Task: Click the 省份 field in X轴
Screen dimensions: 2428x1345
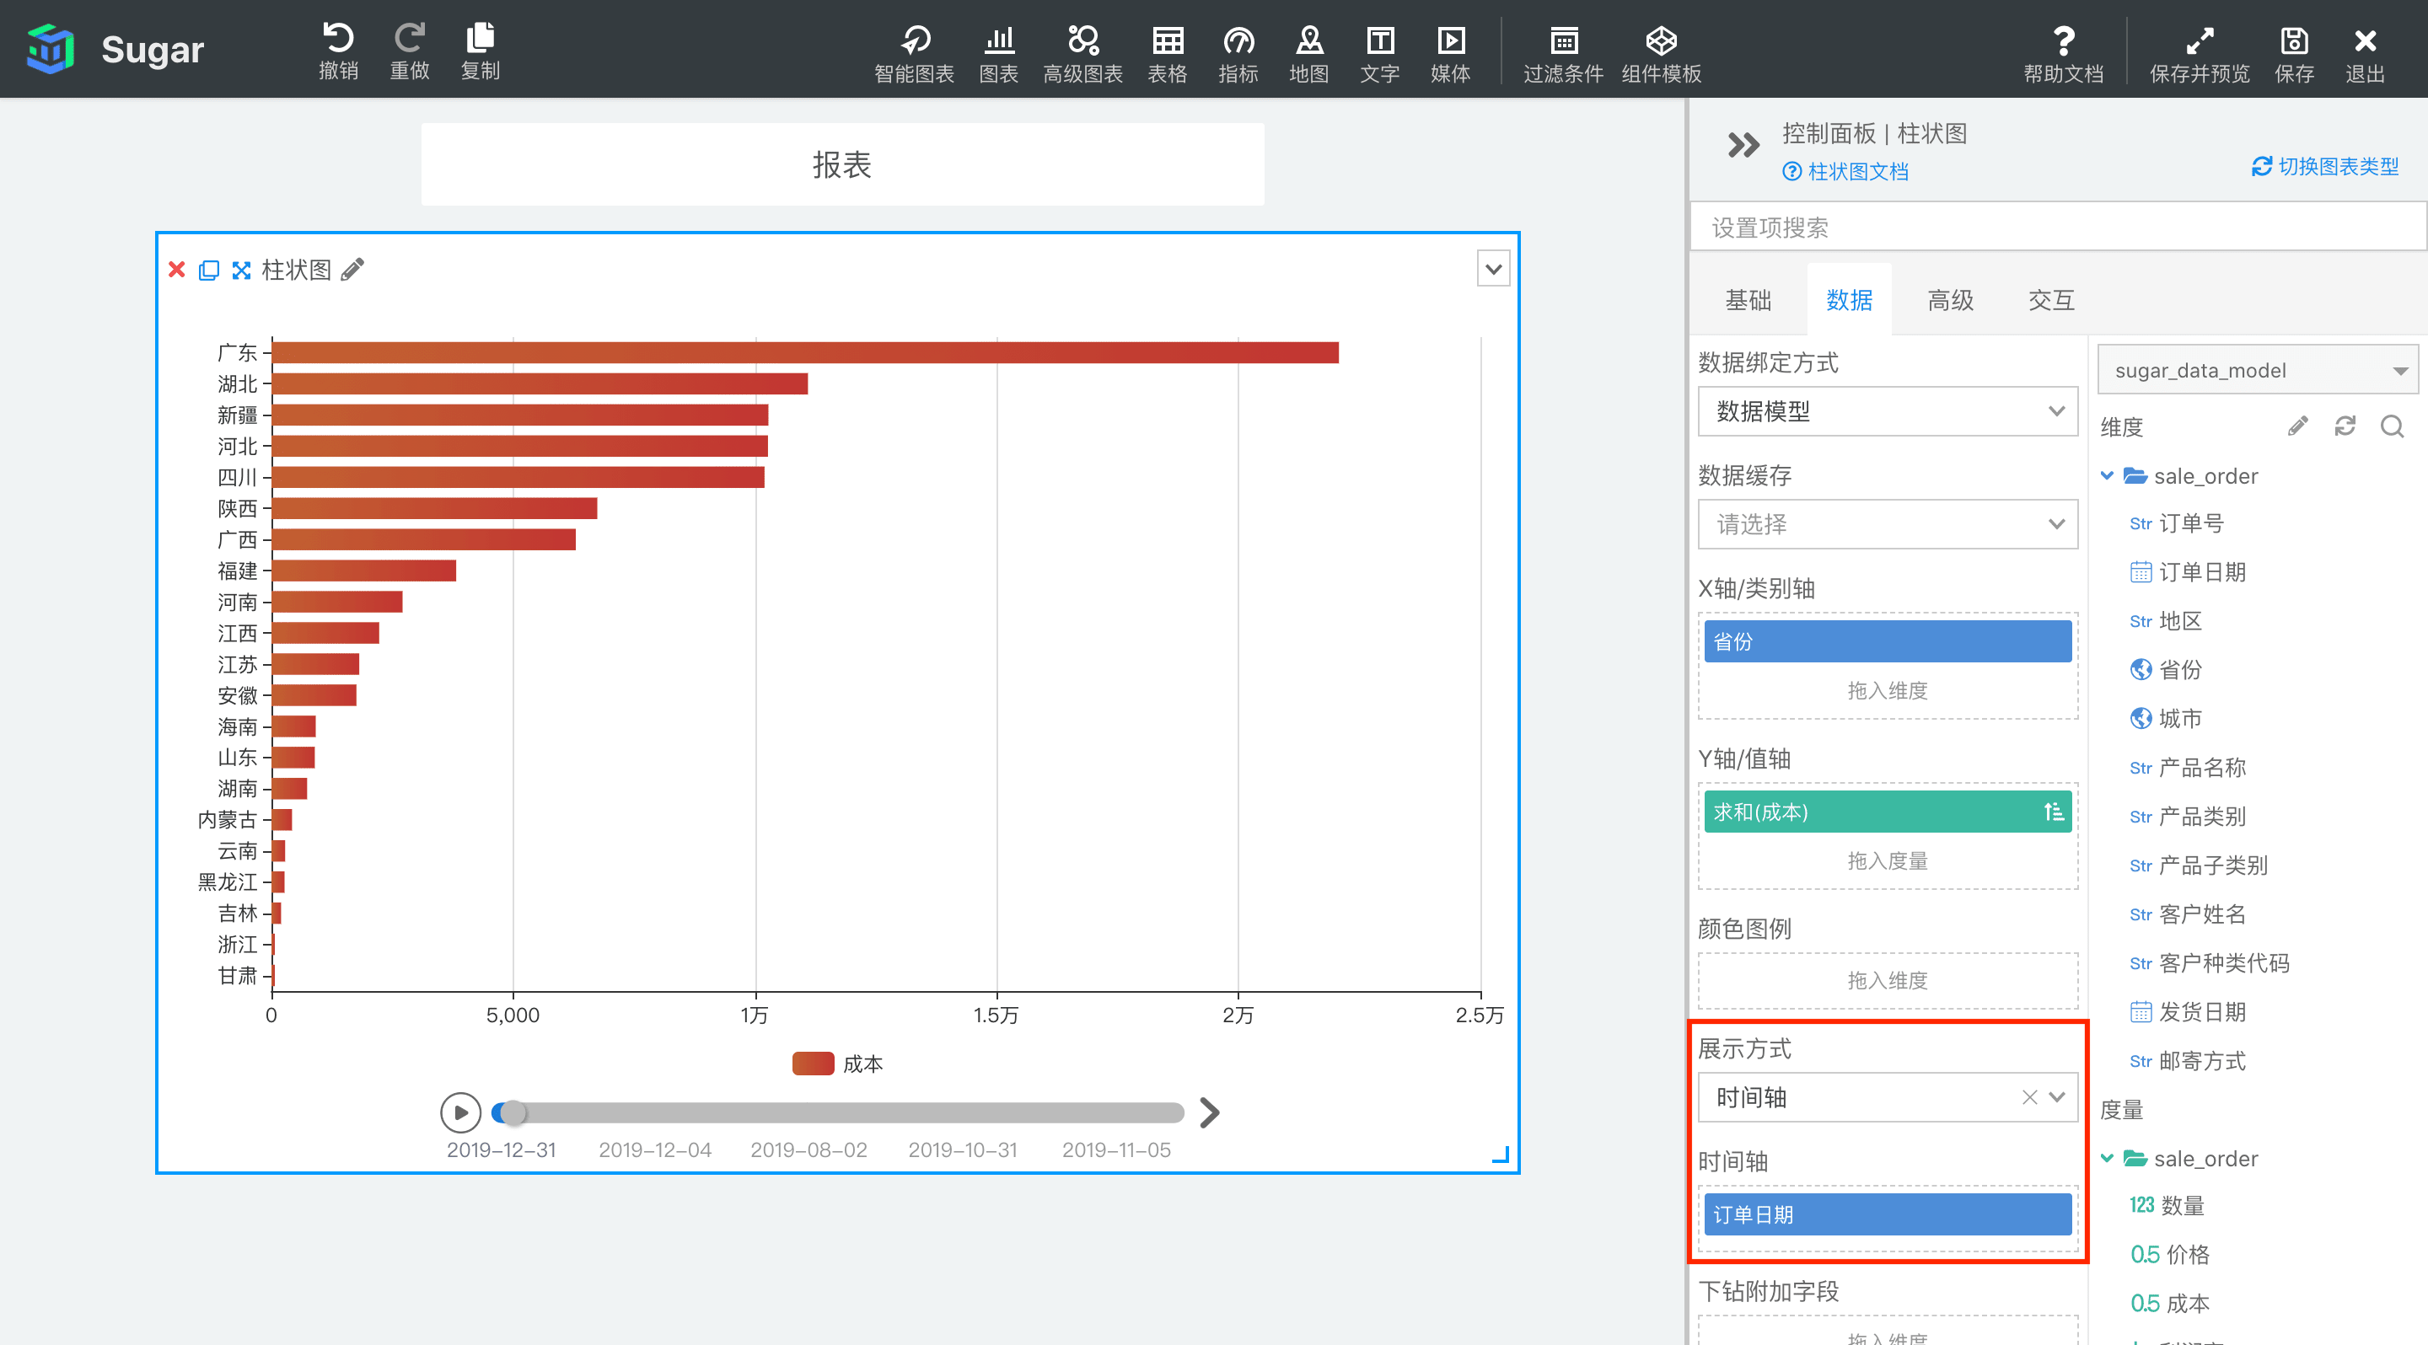Action: click(x=1887, y=641)
